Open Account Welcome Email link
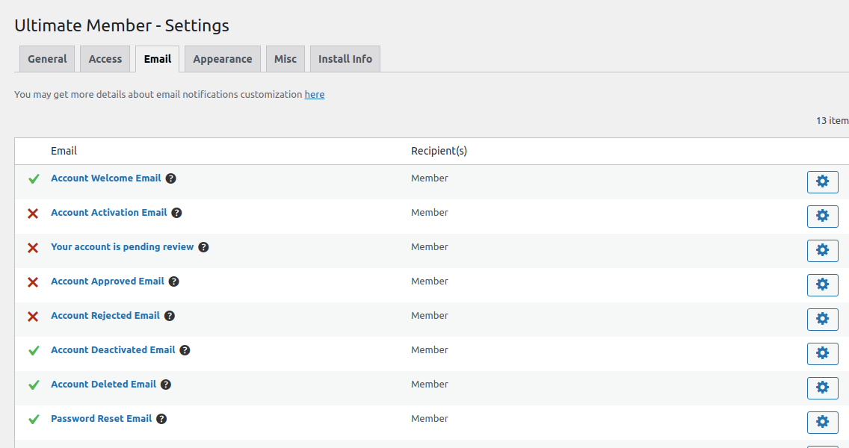The image size is (849, 448). click(x=106, y=178)
